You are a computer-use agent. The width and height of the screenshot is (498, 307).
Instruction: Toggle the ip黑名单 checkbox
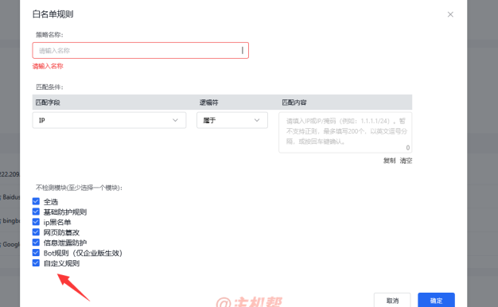click(x=36, y=222)
